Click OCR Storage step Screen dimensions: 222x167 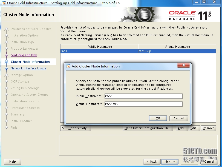[x=20, y=82]
